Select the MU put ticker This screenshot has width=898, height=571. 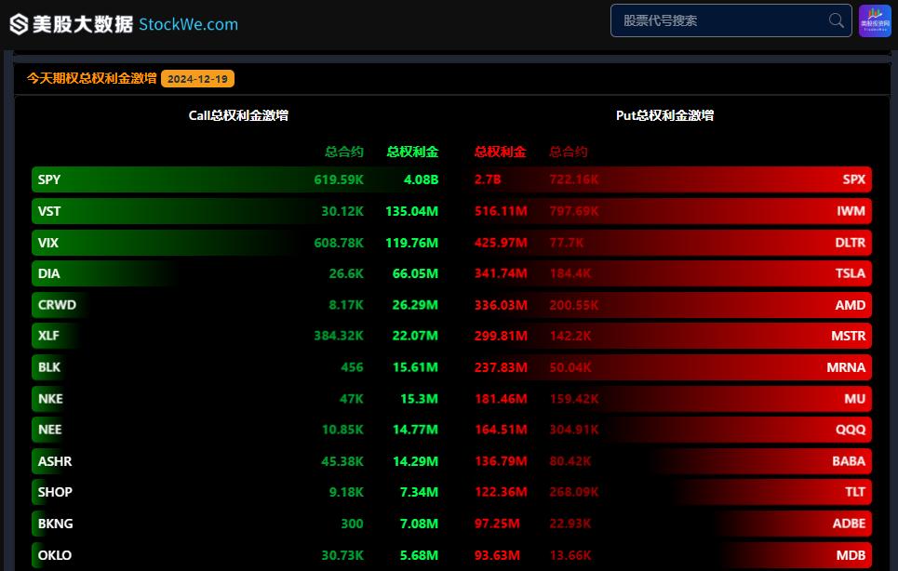coord(855,399)
